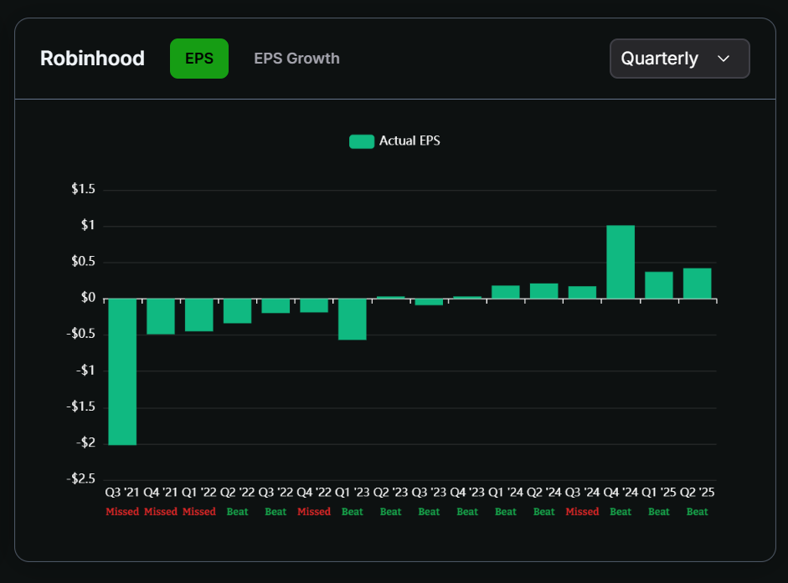Click Missed under Q3 '24
This screenshot has width=788, height=583.
(582, 512)
